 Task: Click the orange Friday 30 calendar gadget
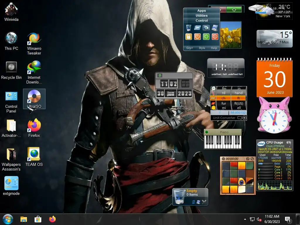pos(275,77)
